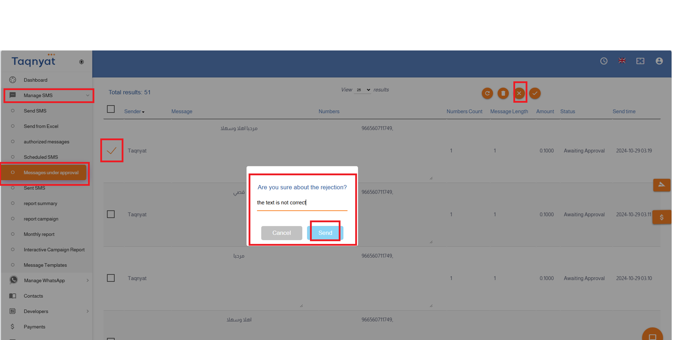Image resolution: width=688 pixels, height=340 pixels.
Task: Click the 'Total results: 51' text
Action: coord(129,92)
